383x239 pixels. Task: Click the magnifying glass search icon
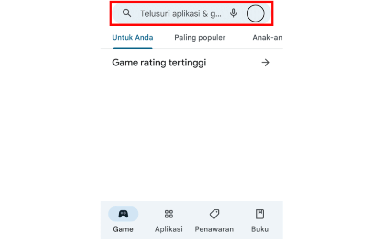[127, 13]
